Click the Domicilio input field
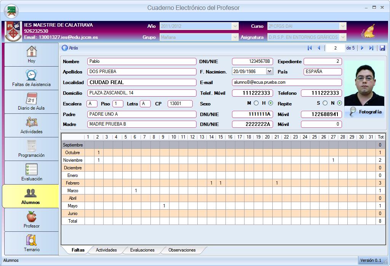The height and width of the screenshot is (266, 390). [142, 93]
